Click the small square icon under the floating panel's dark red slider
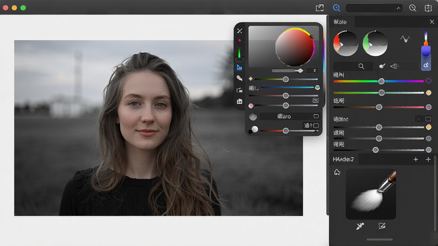This screenshot has height=246, width=438. 315,100
